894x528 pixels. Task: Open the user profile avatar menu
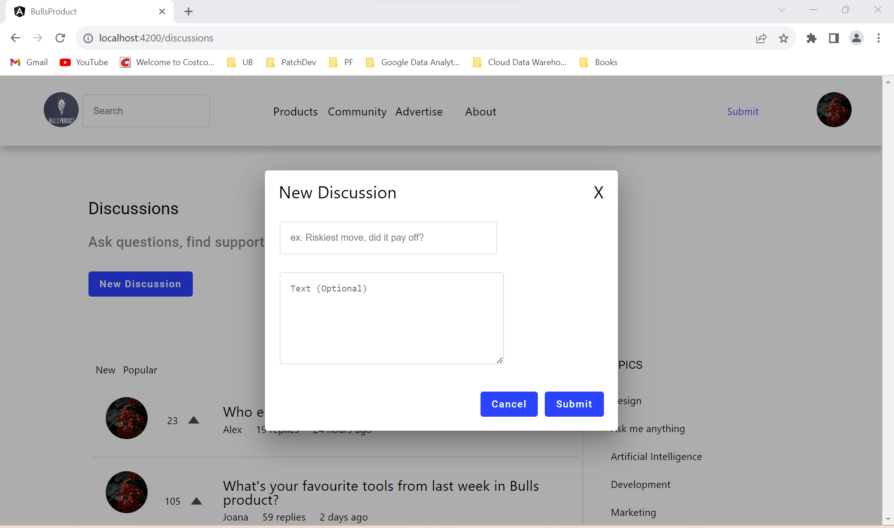[833, 110]
